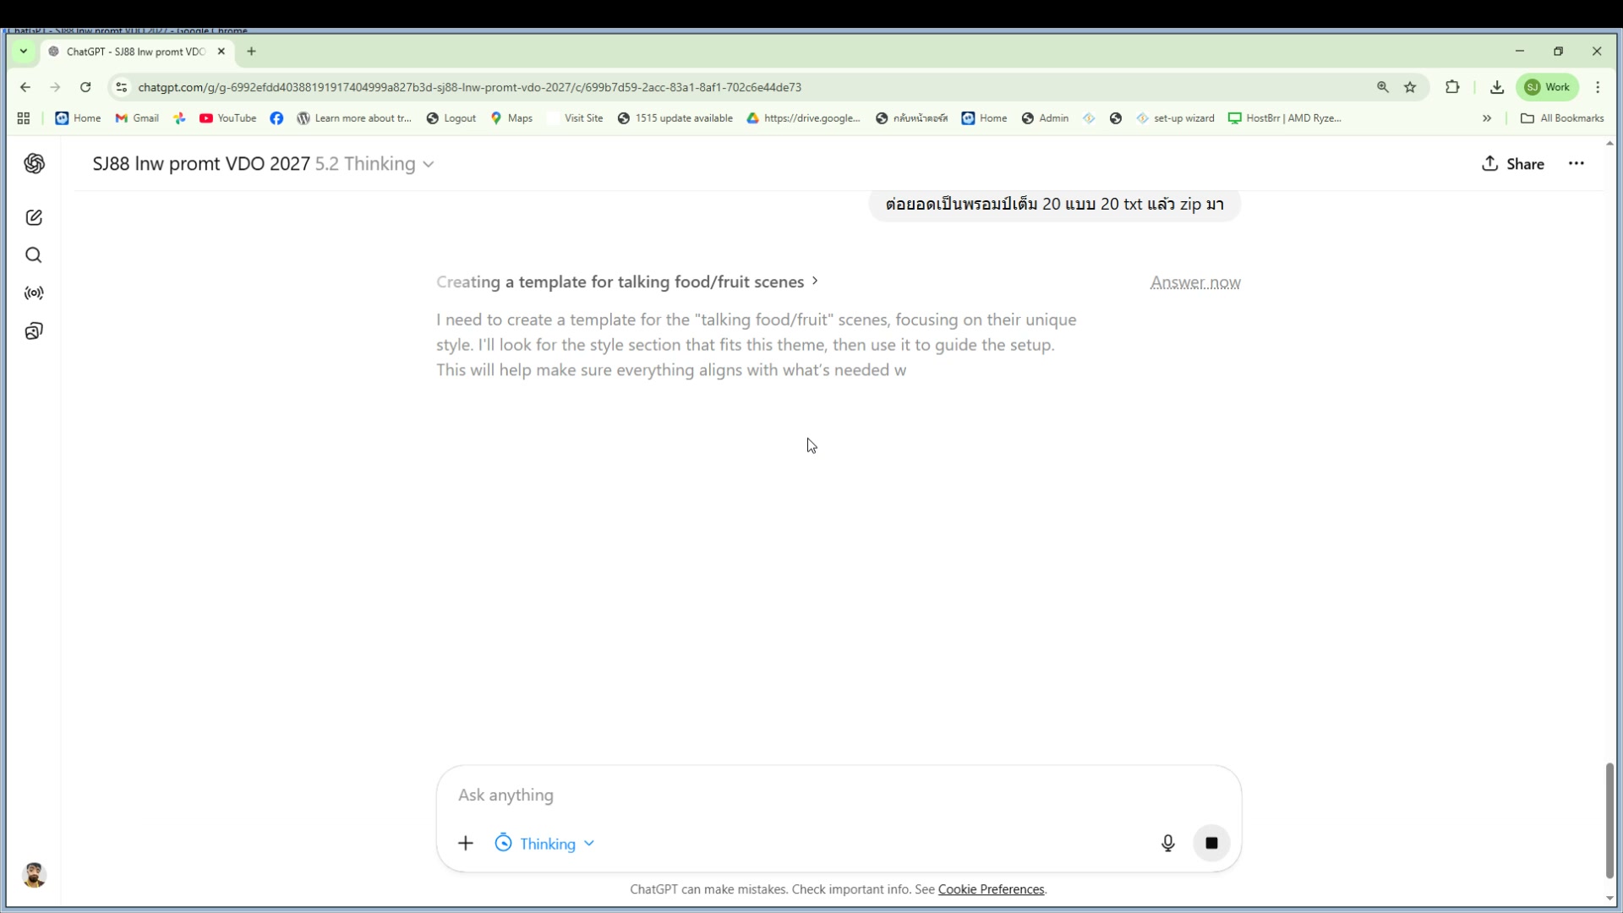Open the Cookie Preferences link
Image resolution: width=1623 pixels, height=913 pixels.
(x=991, y=889)
